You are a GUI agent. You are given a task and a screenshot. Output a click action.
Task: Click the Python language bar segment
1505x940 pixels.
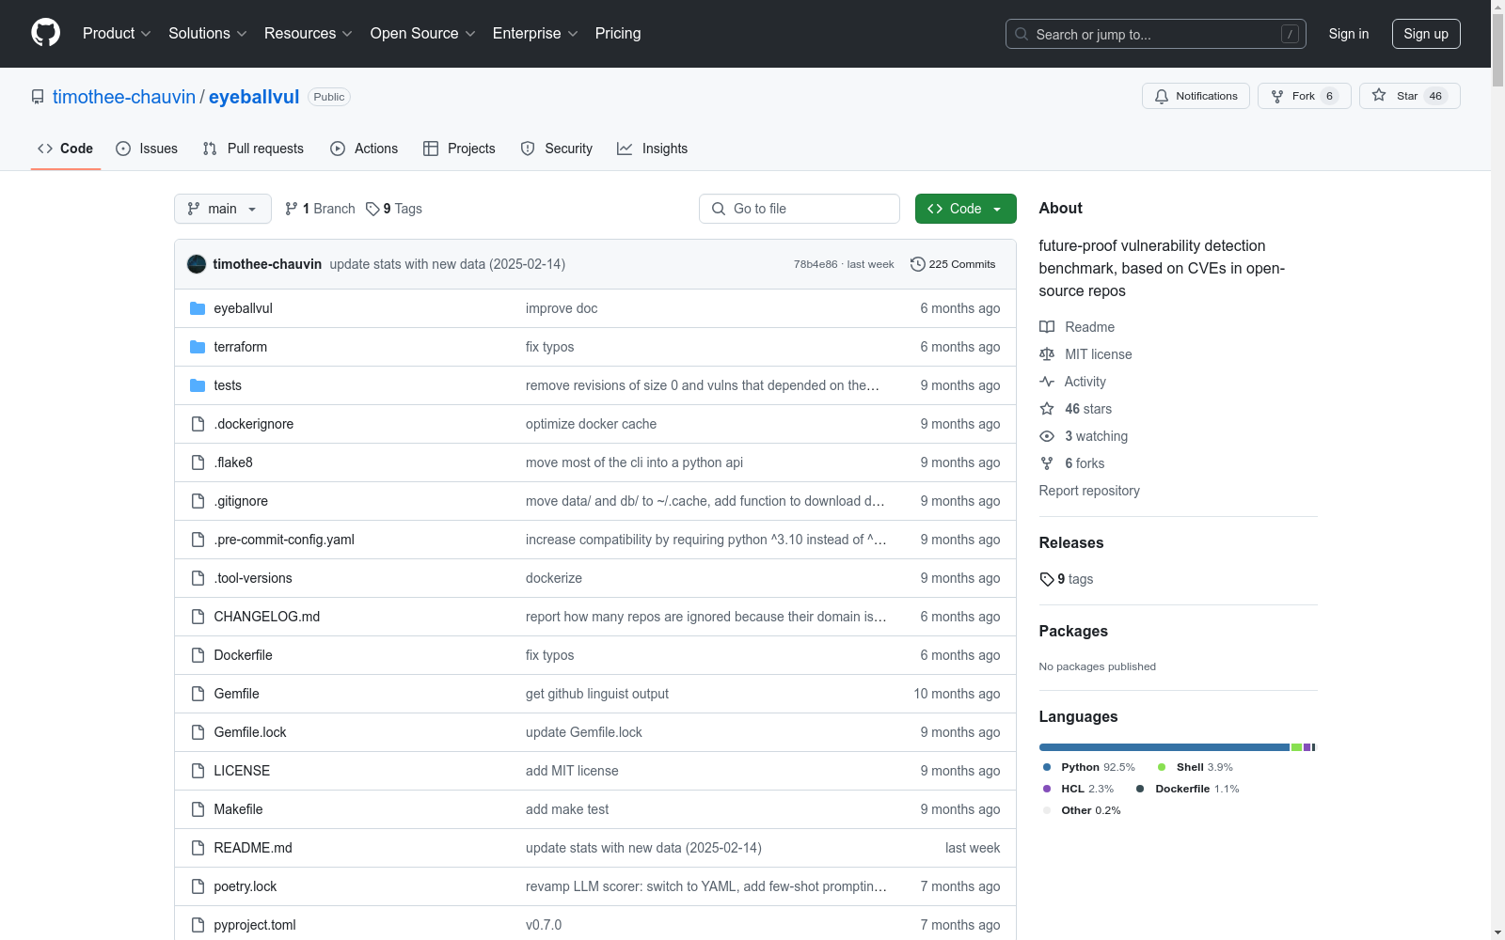[x=1164, y=747]
